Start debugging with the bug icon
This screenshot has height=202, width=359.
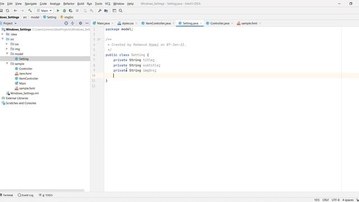pos(65,11)
